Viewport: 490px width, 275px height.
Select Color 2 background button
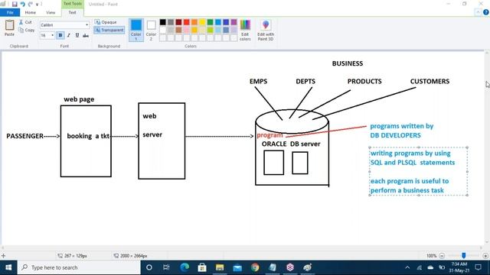[x=151, y=30]
